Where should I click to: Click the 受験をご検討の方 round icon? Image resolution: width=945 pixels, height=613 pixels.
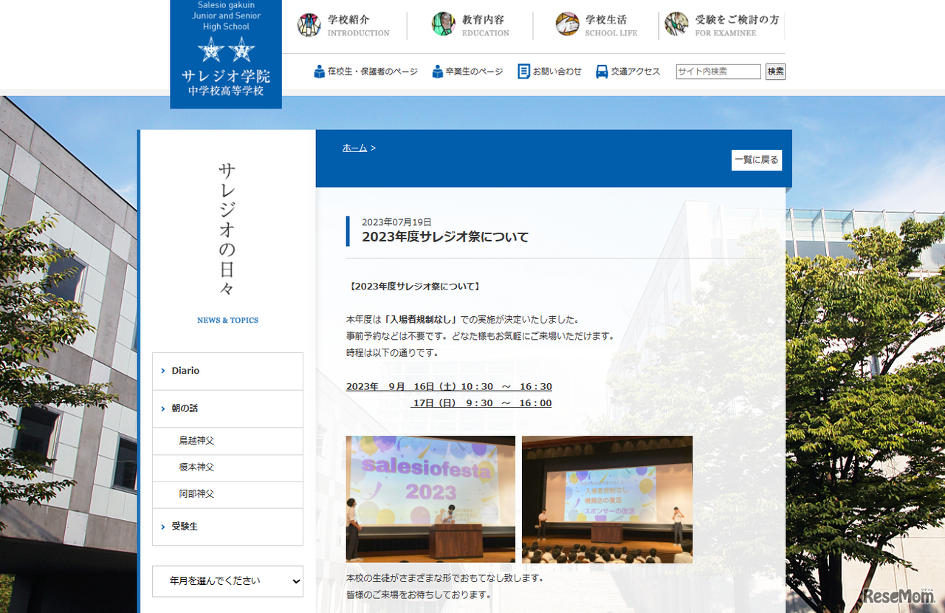[676, 24]
